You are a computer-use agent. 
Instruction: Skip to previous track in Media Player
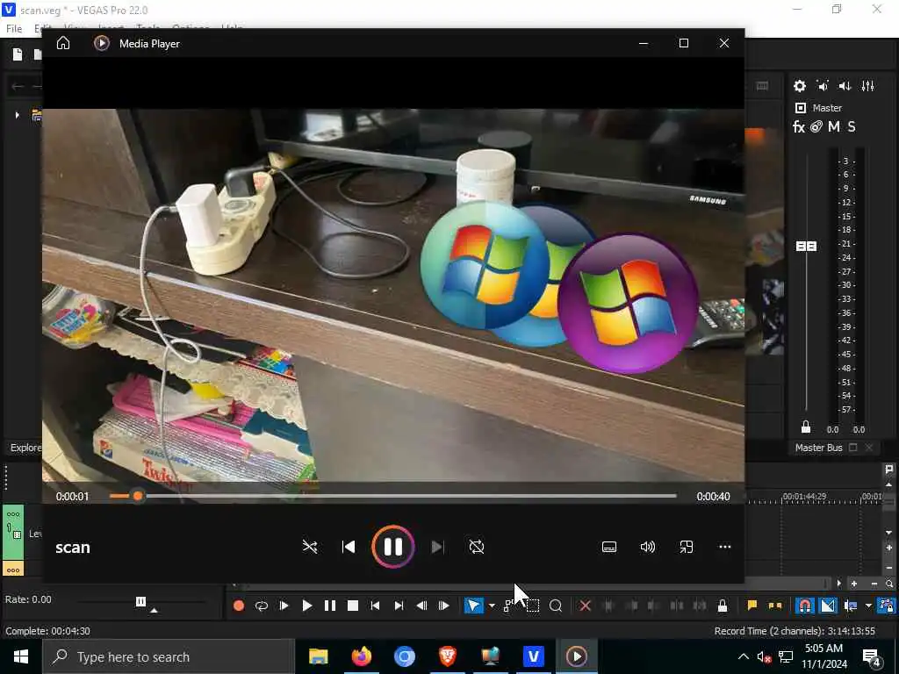click(349, 547)
